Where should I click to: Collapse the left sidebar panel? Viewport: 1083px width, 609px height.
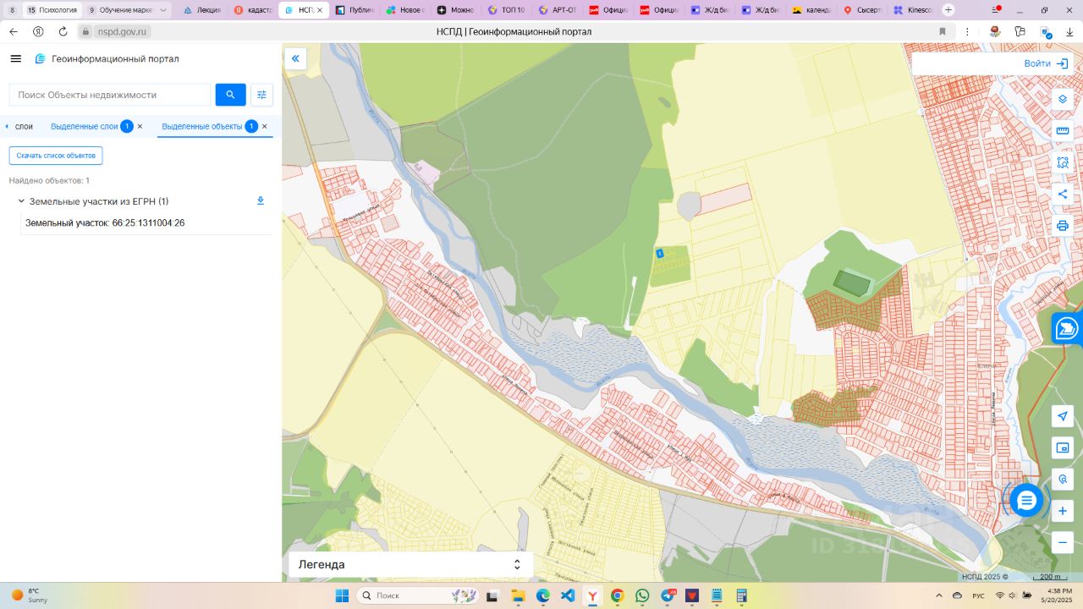[x=295, y=58]
